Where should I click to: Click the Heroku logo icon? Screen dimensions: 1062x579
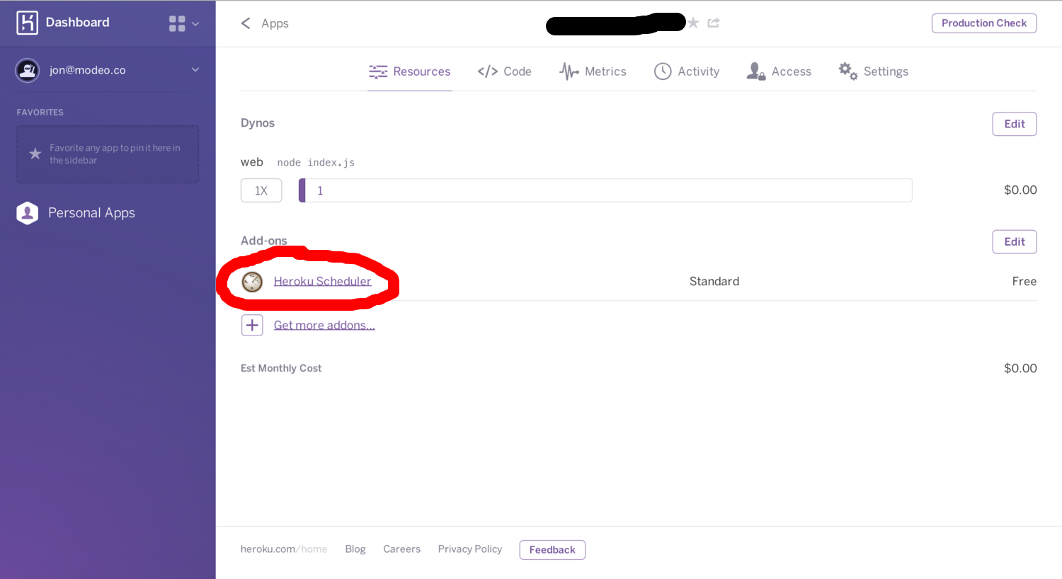pos(27,23)
